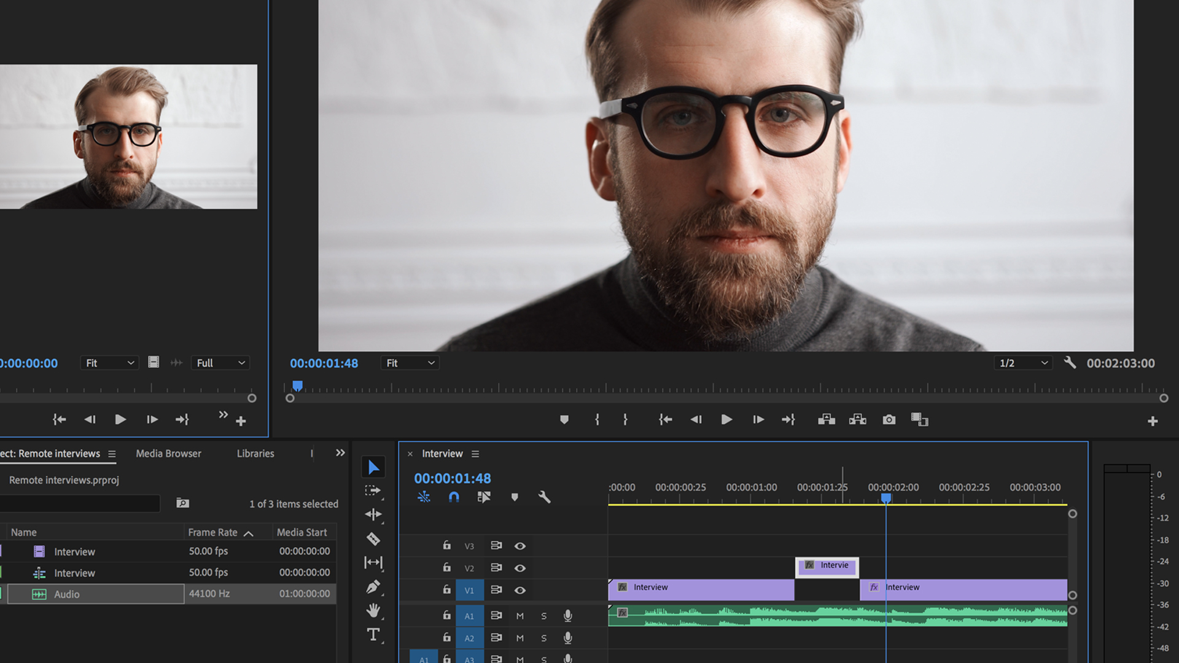This screenshot has height=663, width=1179.
Task: Hide the V1 track output eye
Action: point(520,590)
